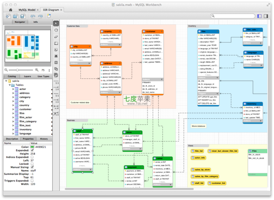274x200 pixels.
Task: Switch to the EER Diagram tab
Action: tap(51, 10)
